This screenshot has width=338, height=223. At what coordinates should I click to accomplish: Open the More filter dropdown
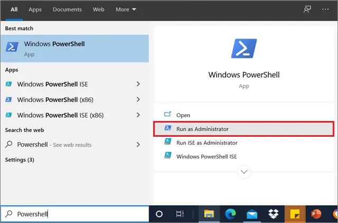[126, 9]
